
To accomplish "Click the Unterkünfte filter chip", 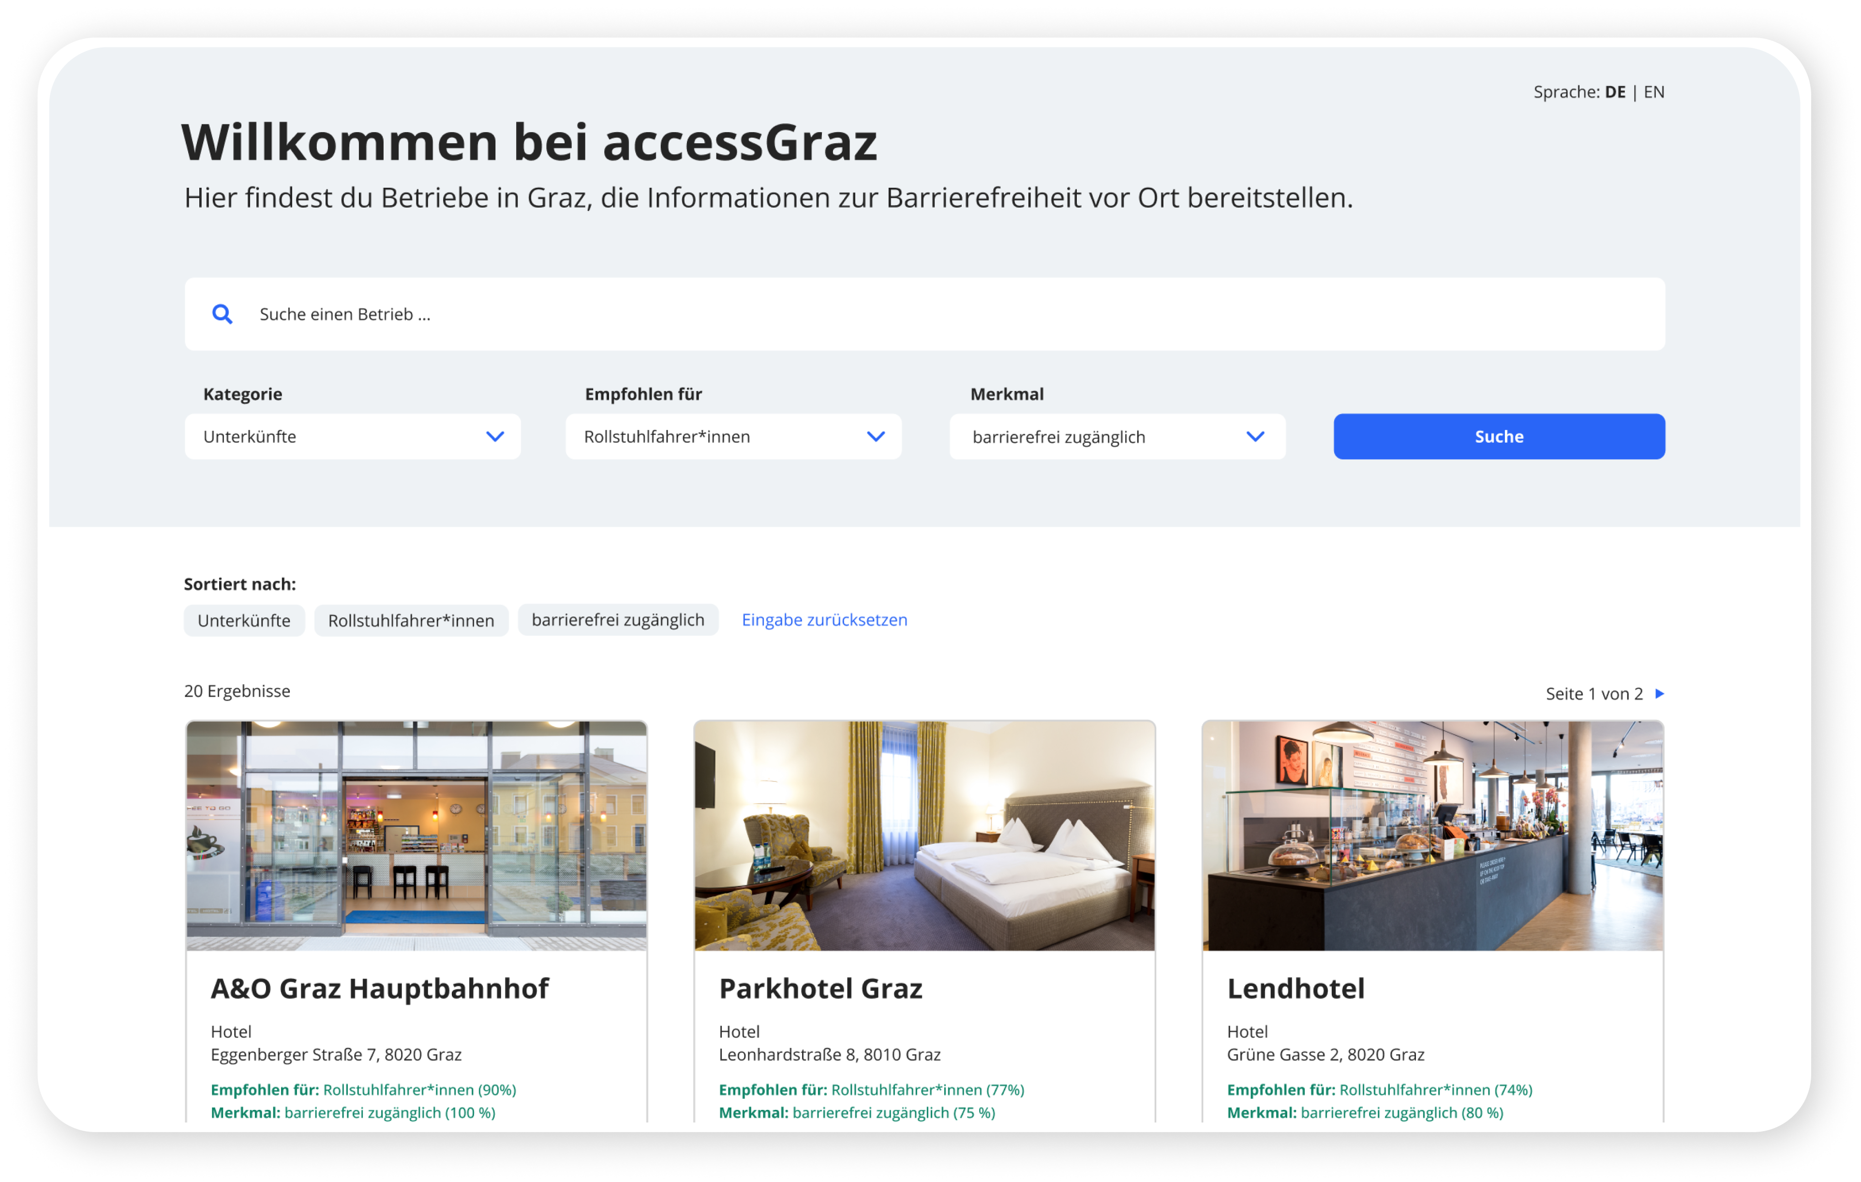I will point(244,621).
